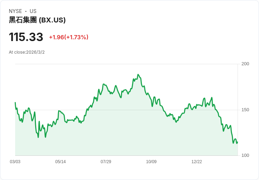Open the 黑石集團 company name
This screenshot has width=259, height=180.
click(23, 20)
